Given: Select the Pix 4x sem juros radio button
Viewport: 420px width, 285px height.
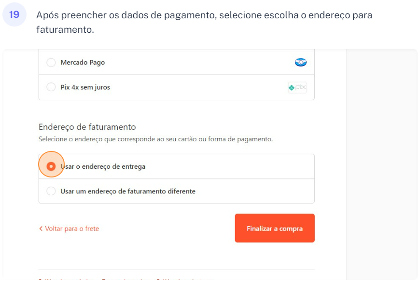Looking at the screenshot, I should tap(51, 87).
